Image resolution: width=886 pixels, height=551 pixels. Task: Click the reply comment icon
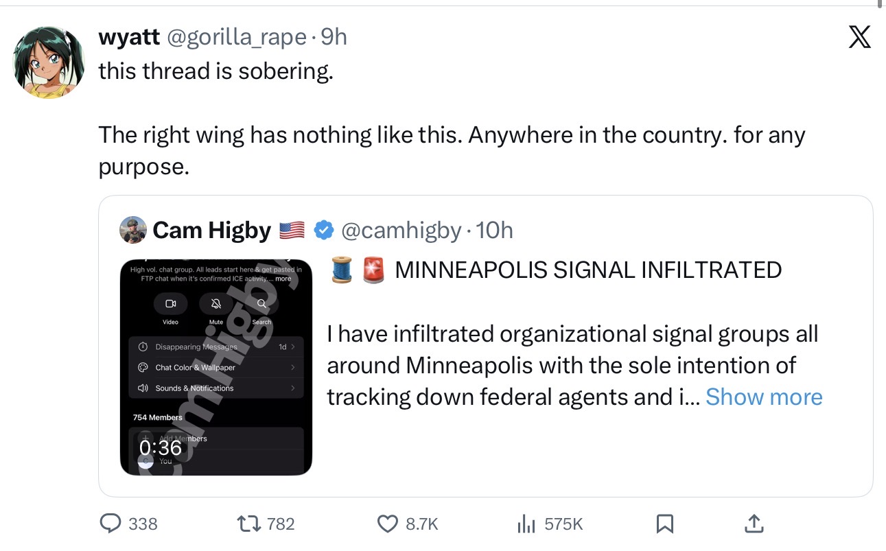[x=111, y=524]
